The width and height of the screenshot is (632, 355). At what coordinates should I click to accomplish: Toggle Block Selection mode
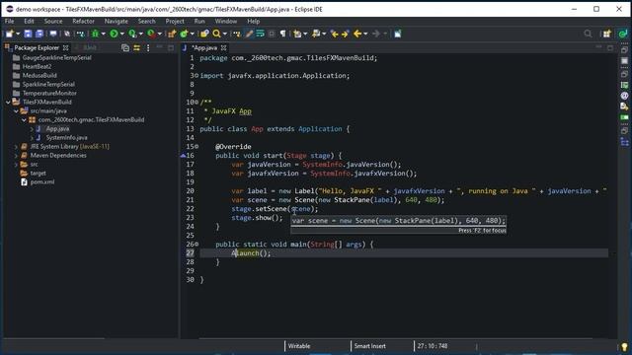272,34
